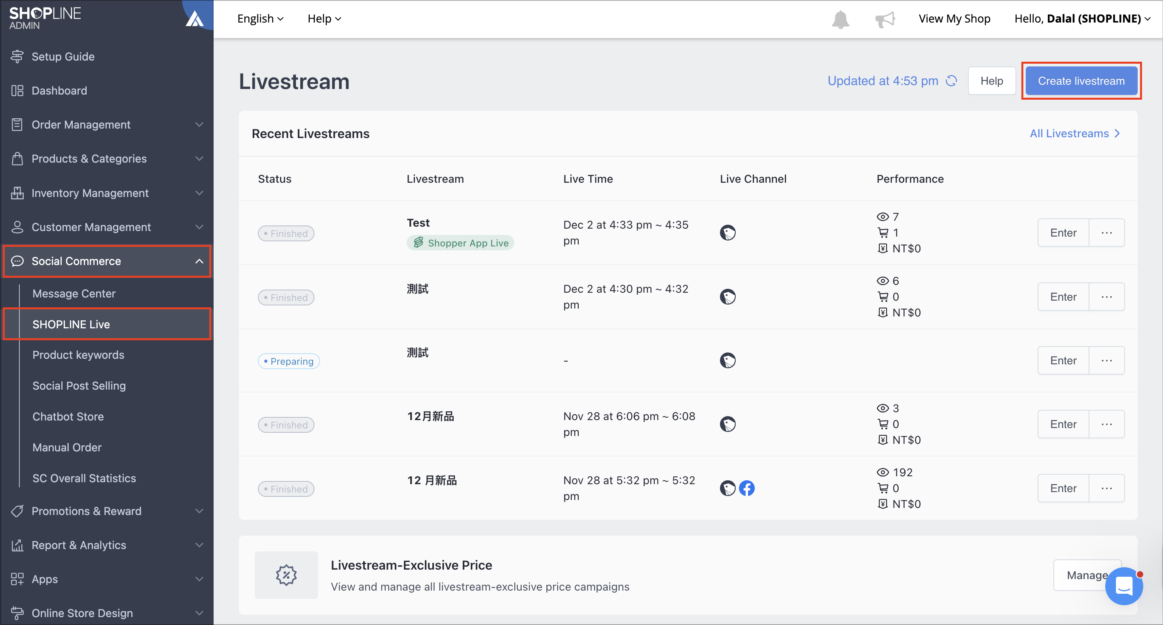Click the Products & Categories bag icon

tap(17, 159)
